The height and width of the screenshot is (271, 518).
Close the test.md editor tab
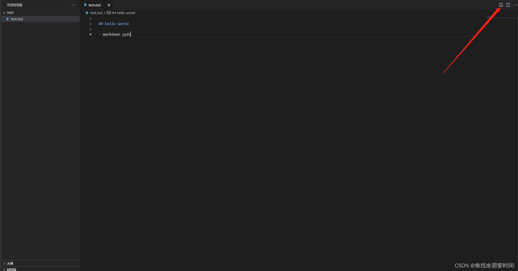[x=109, y=5]
